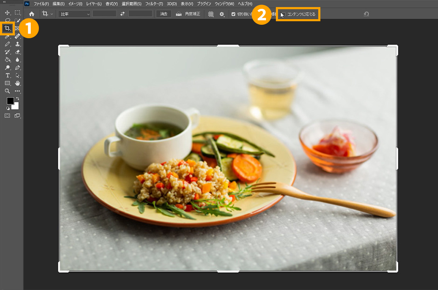The image size is (438, 290).
Task: Select the Pen tool
Action: coord(17,68)
